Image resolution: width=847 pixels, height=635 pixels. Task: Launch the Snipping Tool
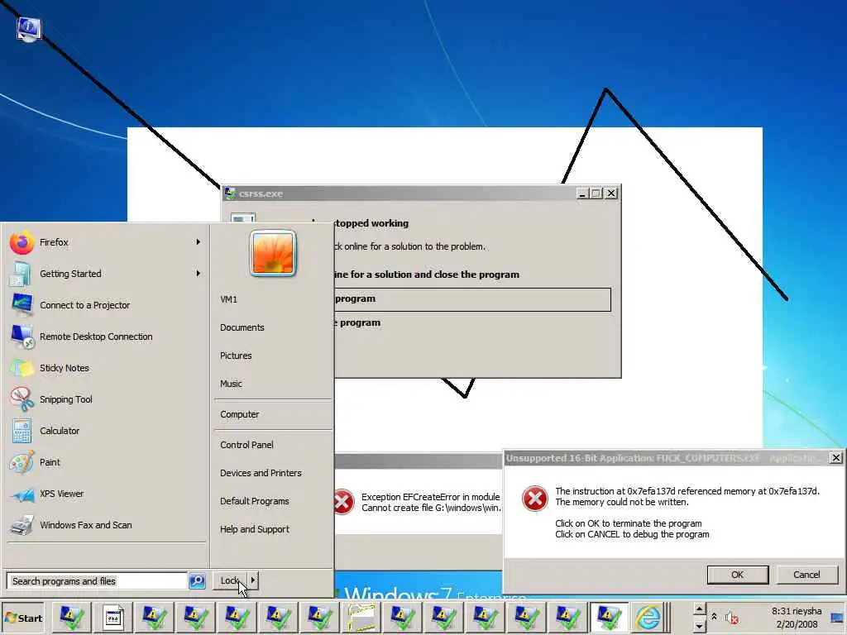click(105, 399)
